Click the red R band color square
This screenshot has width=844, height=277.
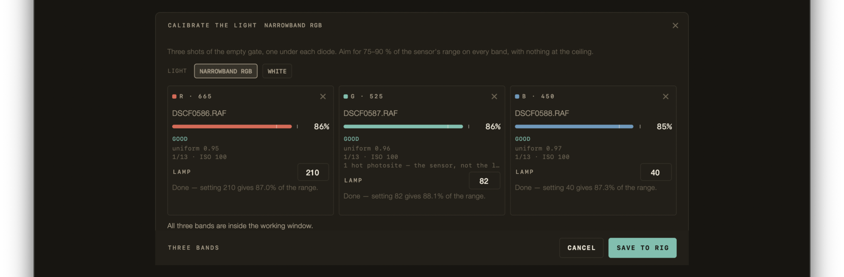[x=174, y=96]
